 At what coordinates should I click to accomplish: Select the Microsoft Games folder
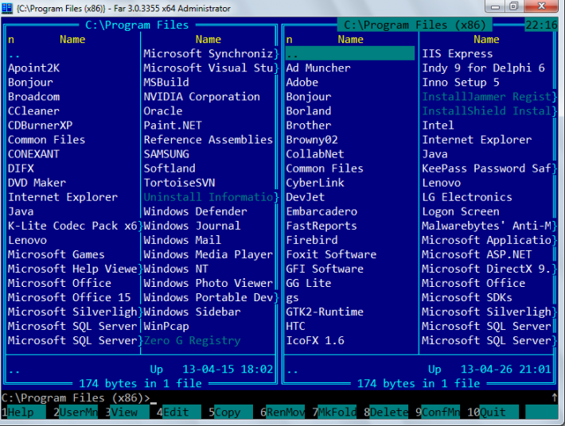pyautogui.click(x=56, y=254)
